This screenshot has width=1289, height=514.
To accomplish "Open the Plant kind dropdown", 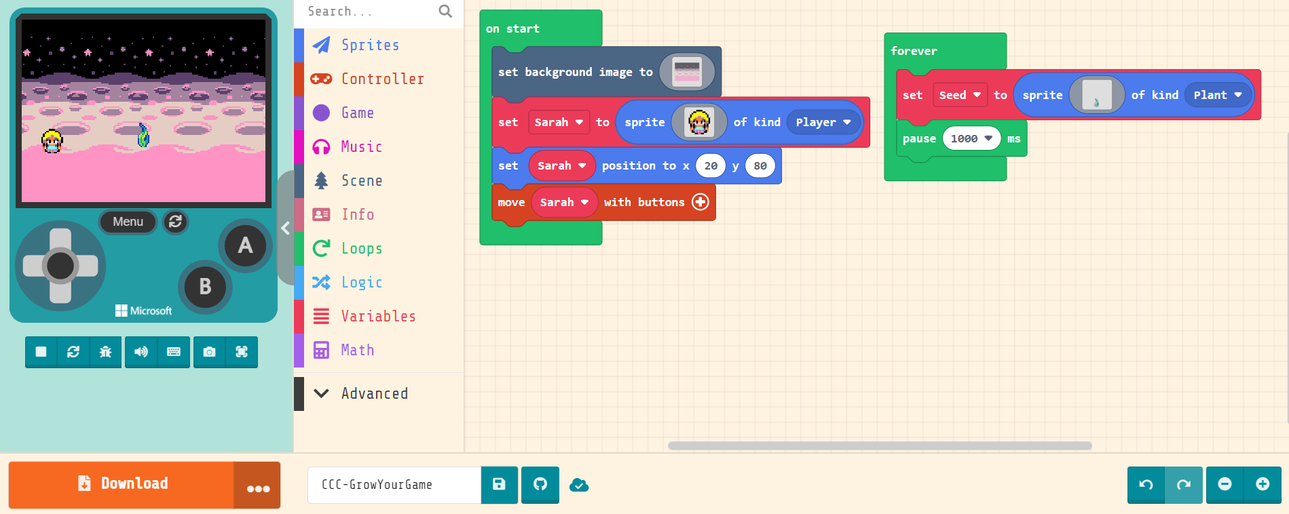I will pos(1218,95).
